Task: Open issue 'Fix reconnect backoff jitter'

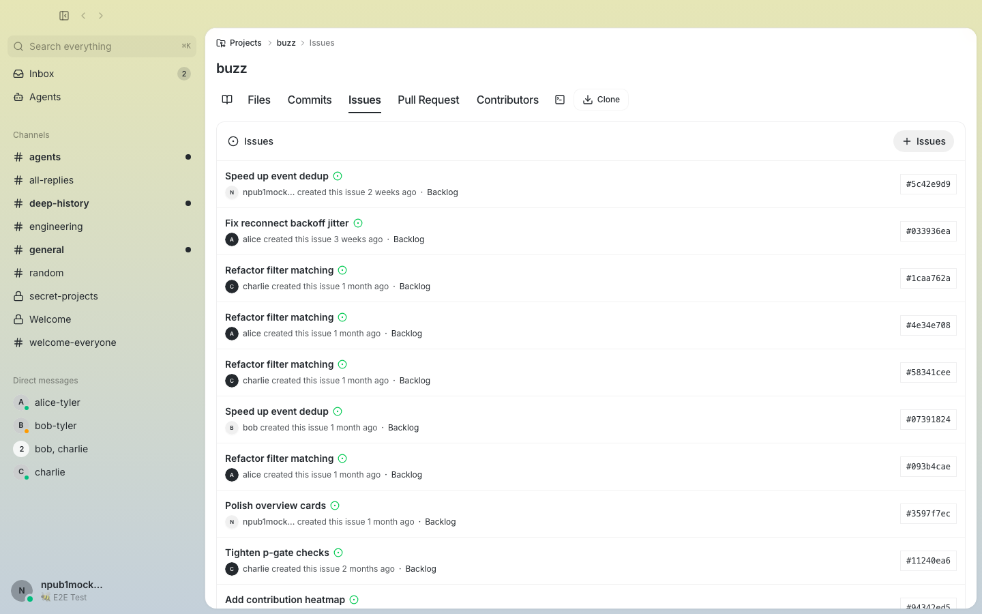Action: click(287, 223)
